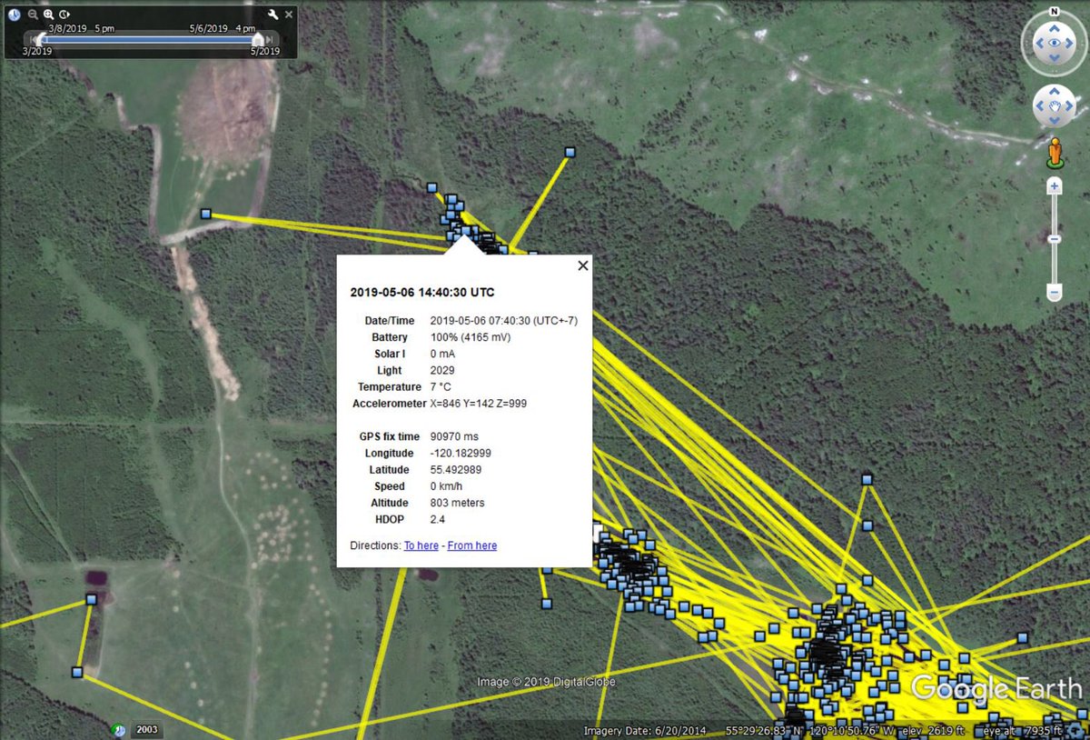Click the step forward arrow on the time slider

coord(269,40)
